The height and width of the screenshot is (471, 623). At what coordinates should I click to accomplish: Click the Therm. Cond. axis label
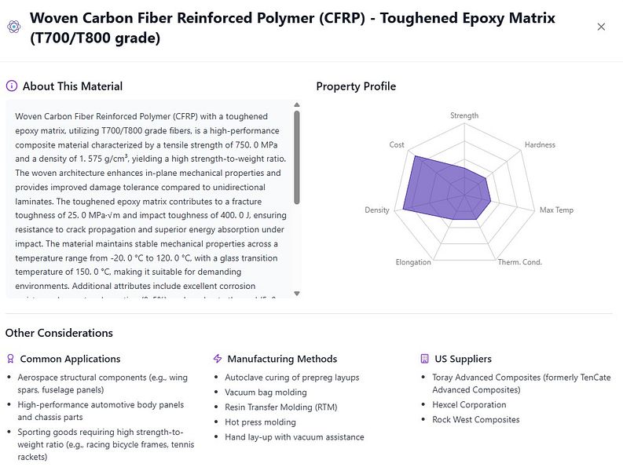(520, 262)
